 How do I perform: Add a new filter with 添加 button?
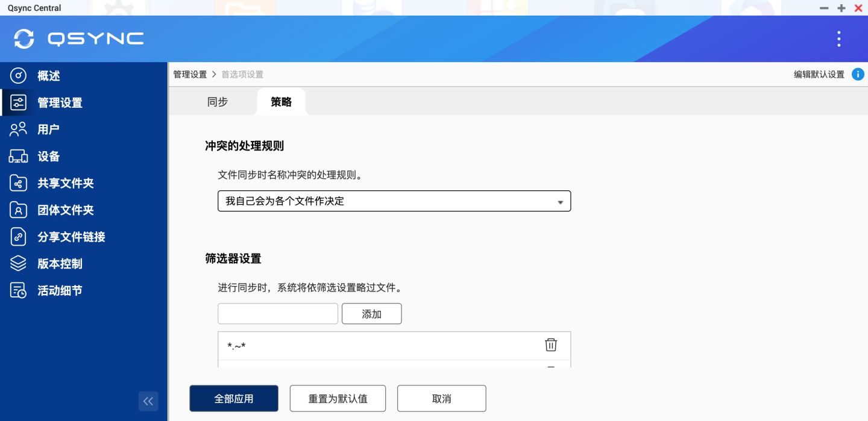click(x=371, y=313)
